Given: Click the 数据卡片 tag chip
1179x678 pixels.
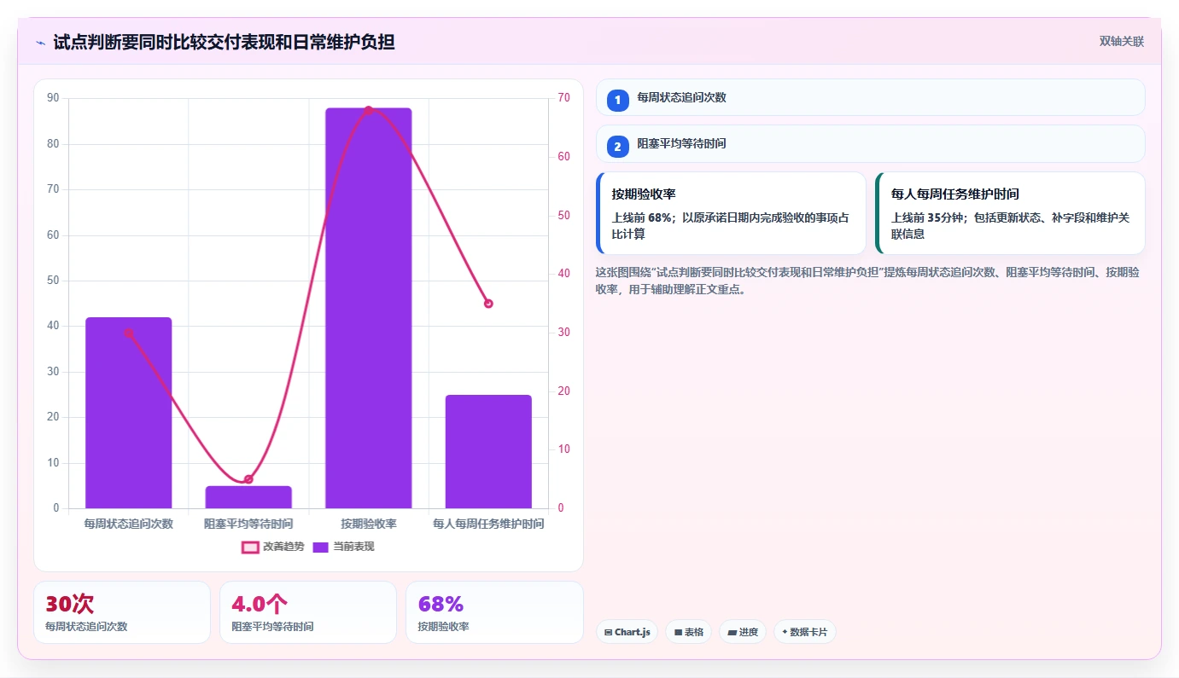Looking at the screenshot, I should tap(804, 632).
